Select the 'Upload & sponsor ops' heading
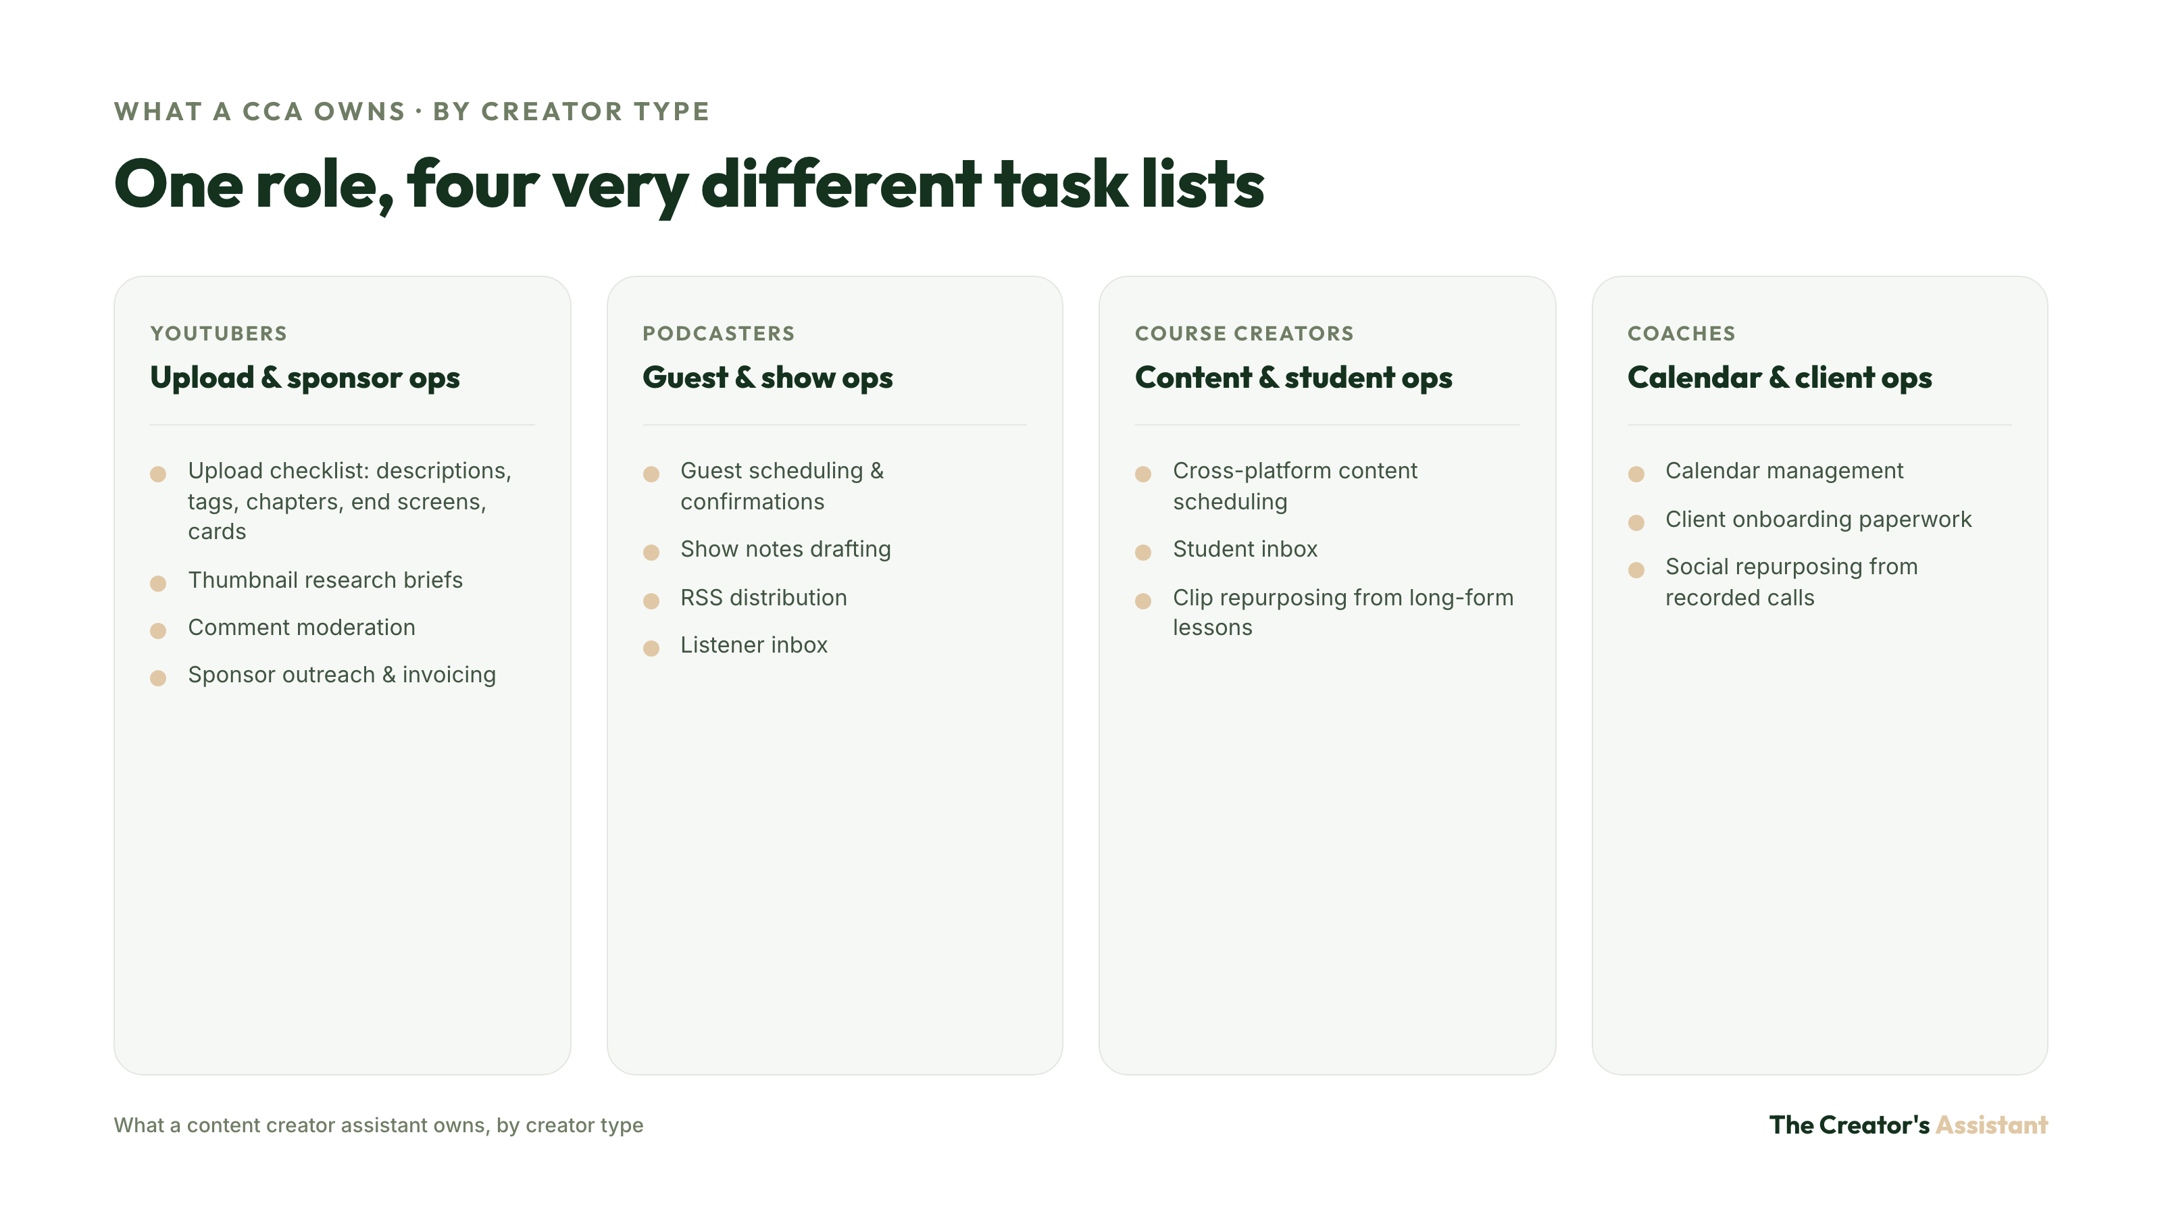 point(305,378)
